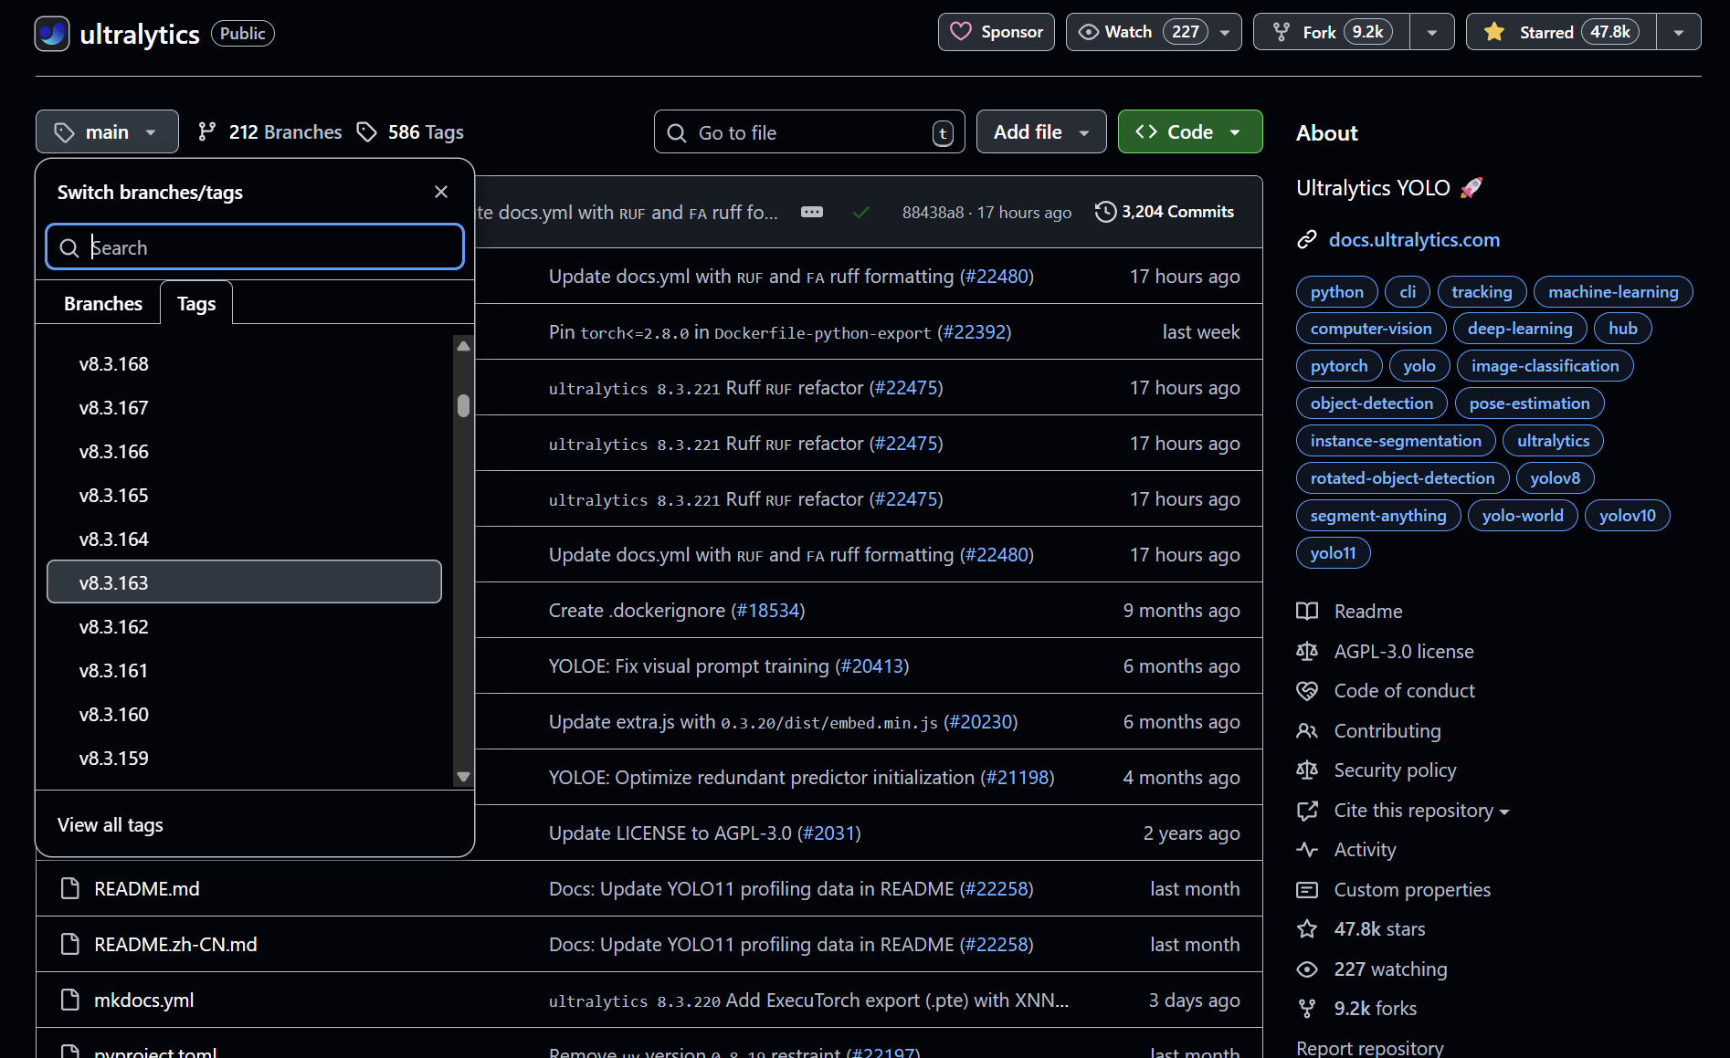
Task: Switch to the Tags tab
Action: click(196, 303)
